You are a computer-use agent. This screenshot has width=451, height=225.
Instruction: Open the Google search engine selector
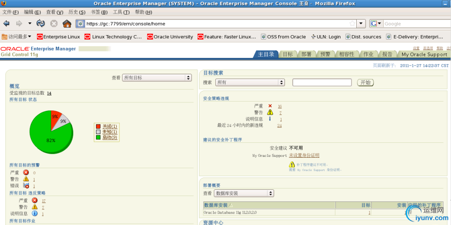(x=376, y=24)
